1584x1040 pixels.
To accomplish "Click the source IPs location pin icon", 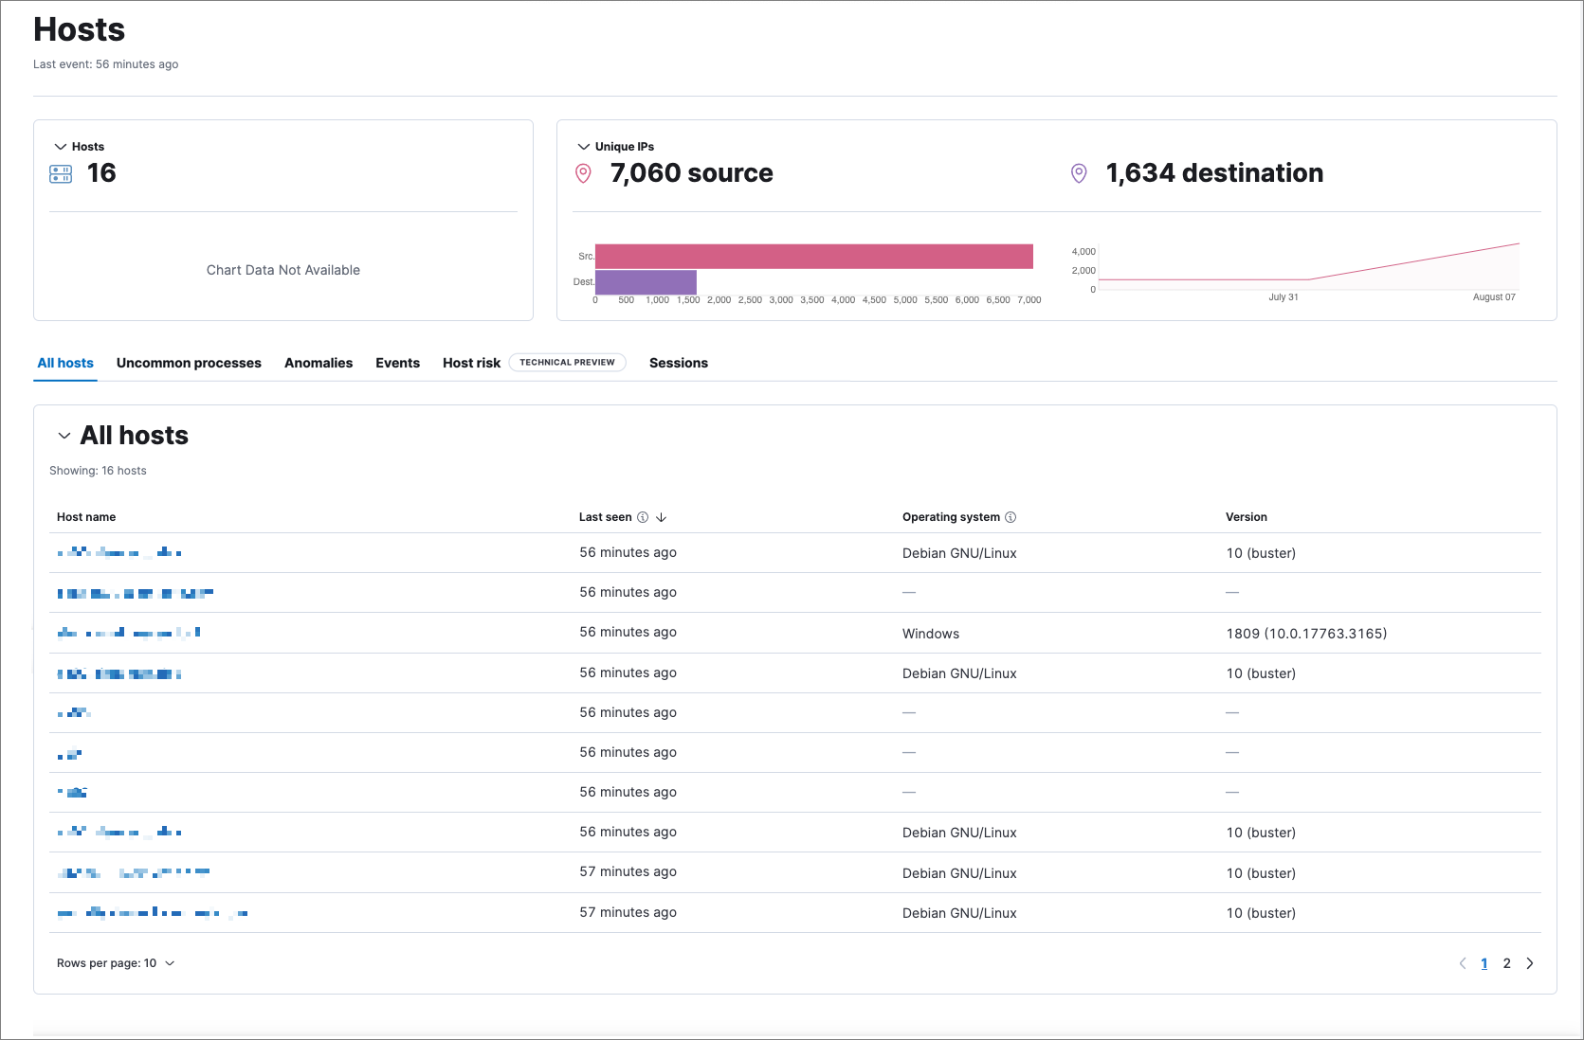I will point(584,173).
